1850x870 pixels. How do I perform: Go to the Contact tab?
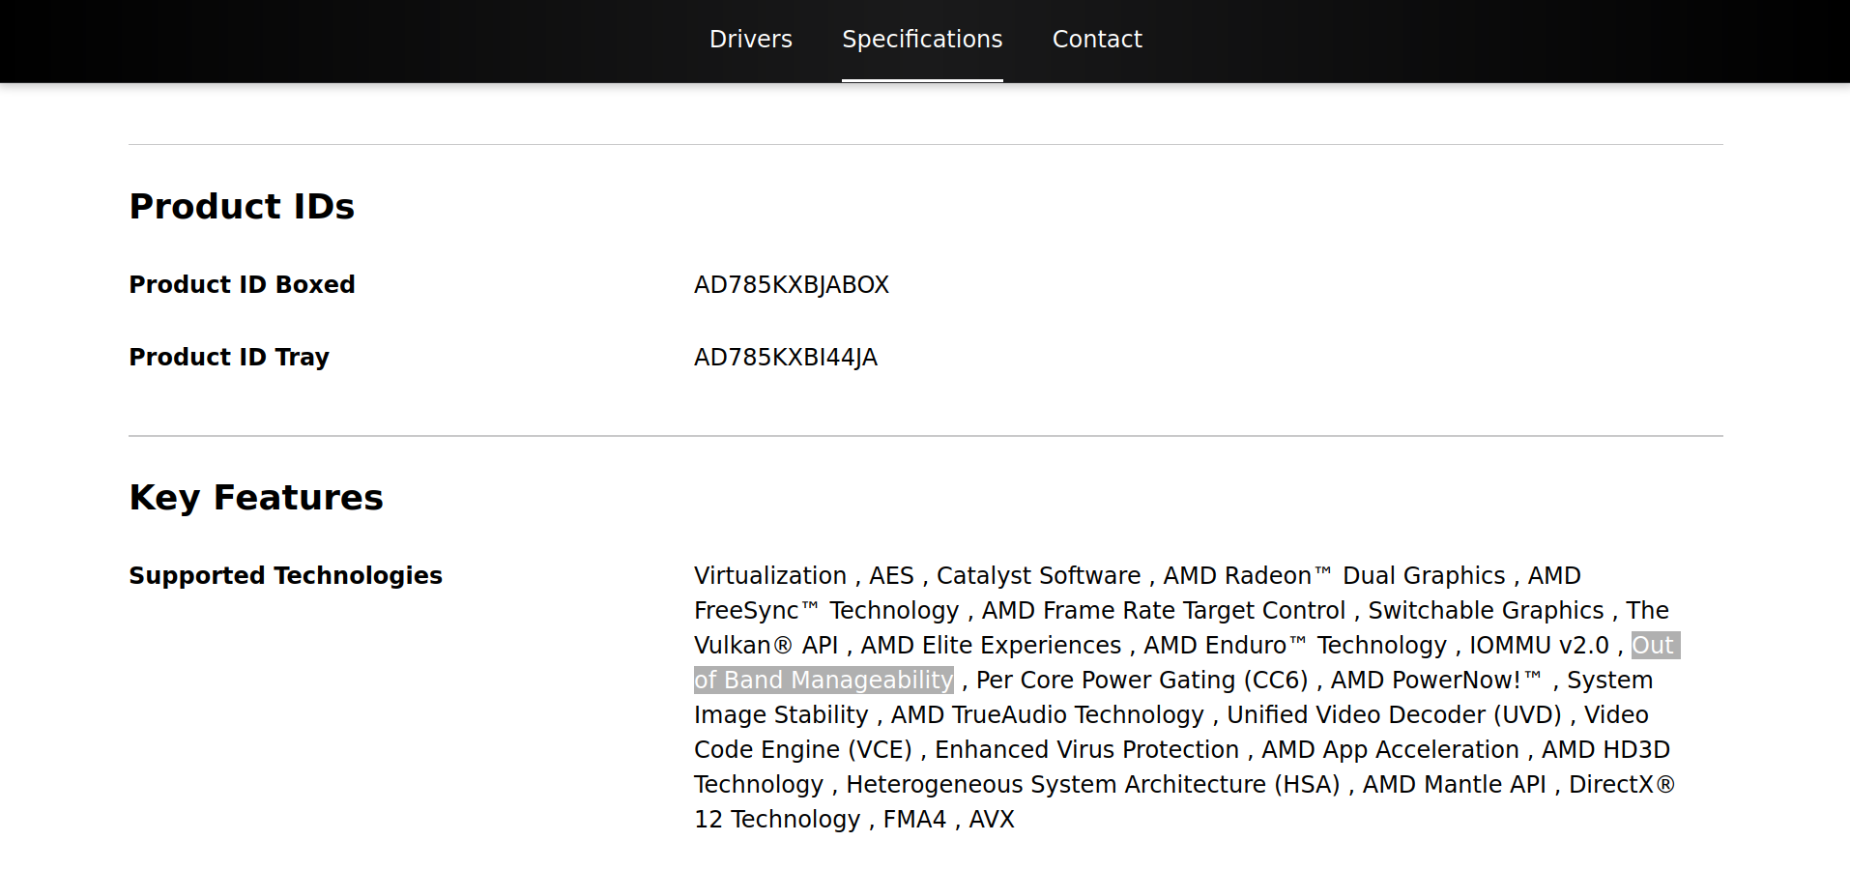coord(1097,40)
